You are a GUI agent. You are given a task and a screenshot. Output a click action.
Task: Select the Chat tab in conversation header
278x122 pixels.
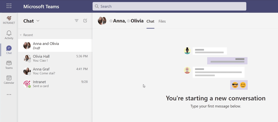150,21
